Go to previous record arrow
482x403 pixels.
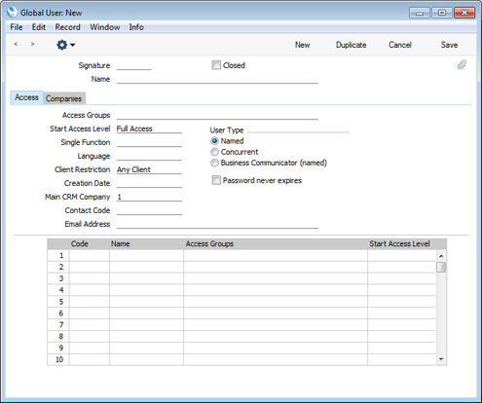point(16,44)
